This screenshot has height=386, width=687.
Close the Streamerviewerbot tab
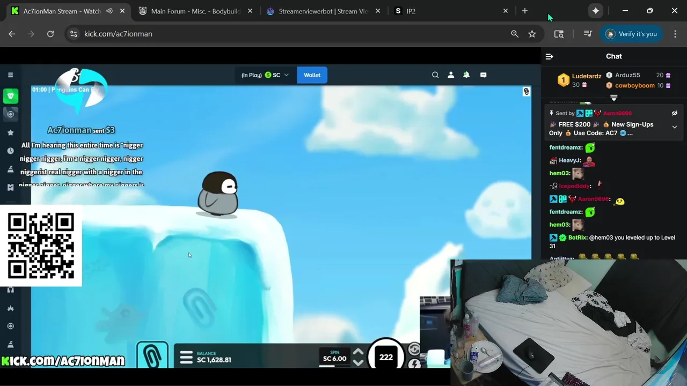pyautogui.click(x=378, y=11)
